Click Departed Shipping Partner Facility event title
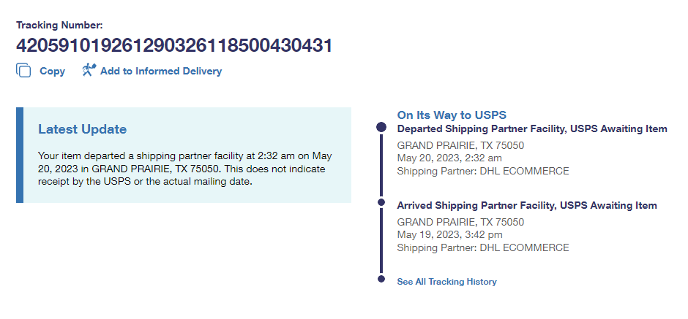Viewport: 688px width, 319px height. 531,129
